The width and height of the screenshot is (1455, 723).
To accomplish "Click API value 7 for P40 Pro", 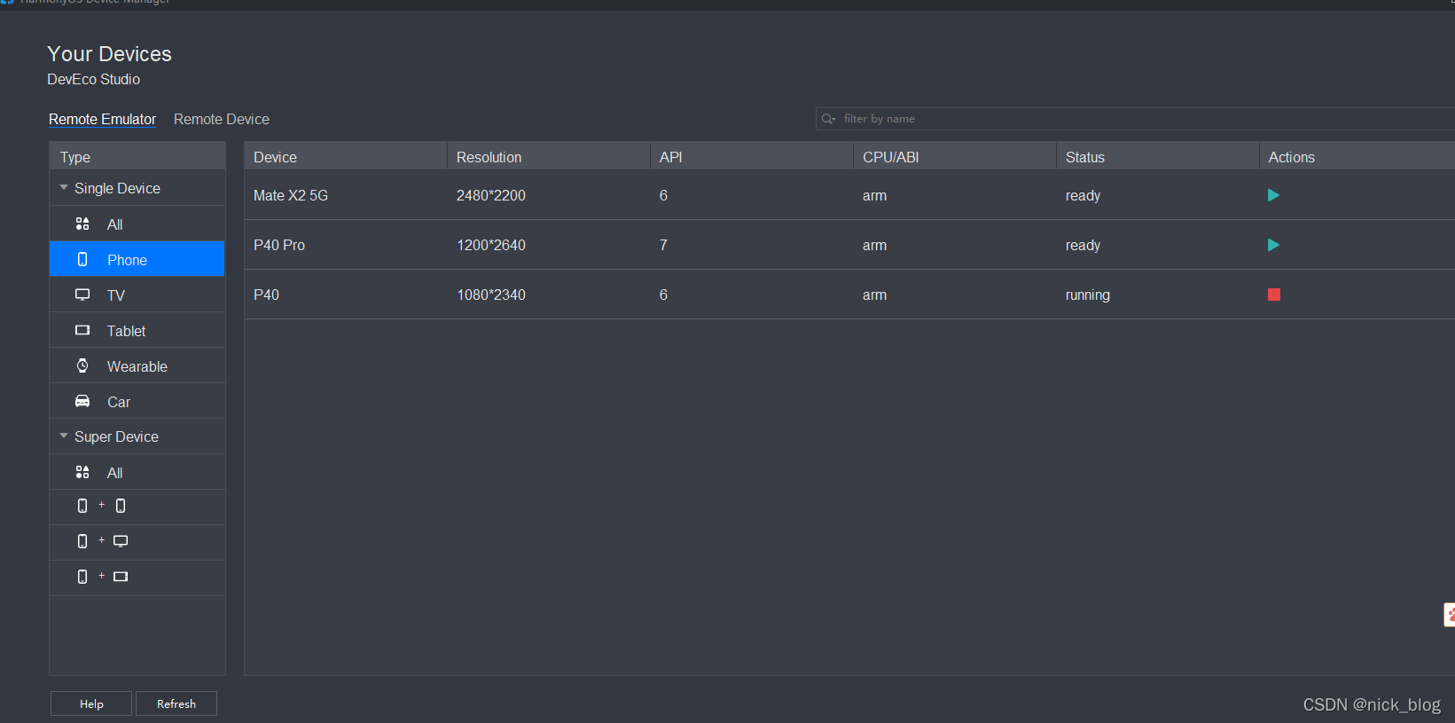I will (x=663, y=245).
